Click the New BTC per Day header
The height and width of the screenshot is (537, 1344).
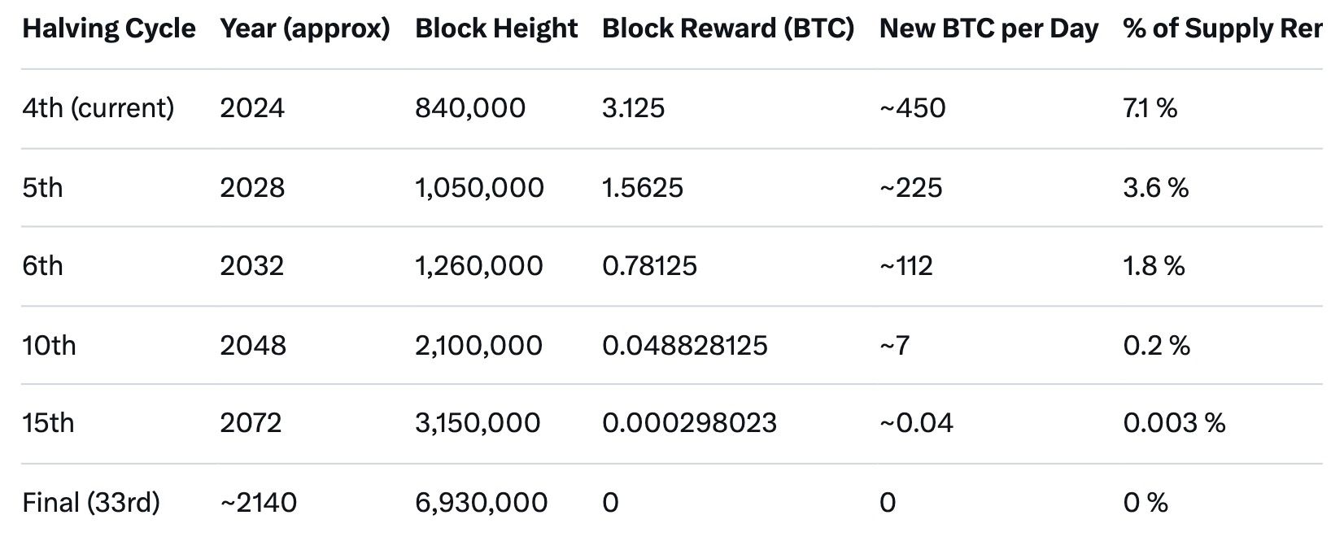[x=988, y=28]
